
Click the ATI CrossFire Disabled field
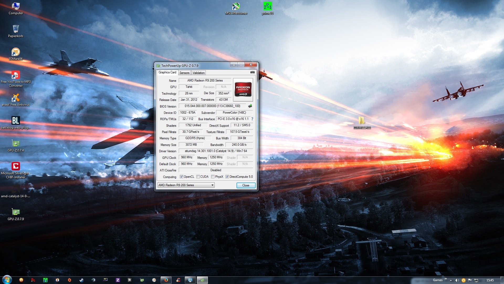(216, 170)
